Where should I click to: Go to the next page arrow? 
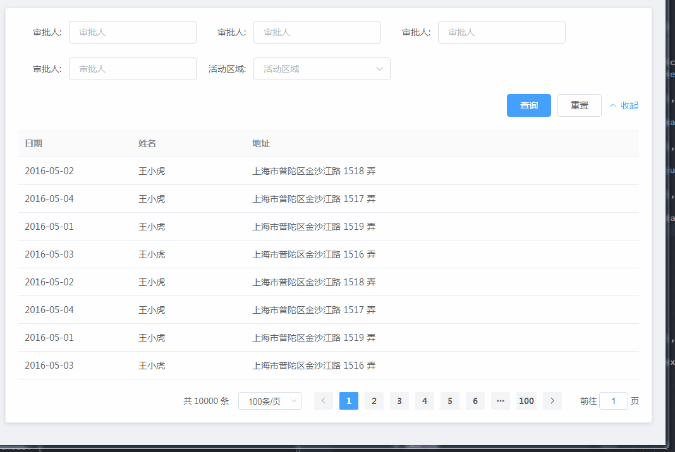(x=552, y=401)
